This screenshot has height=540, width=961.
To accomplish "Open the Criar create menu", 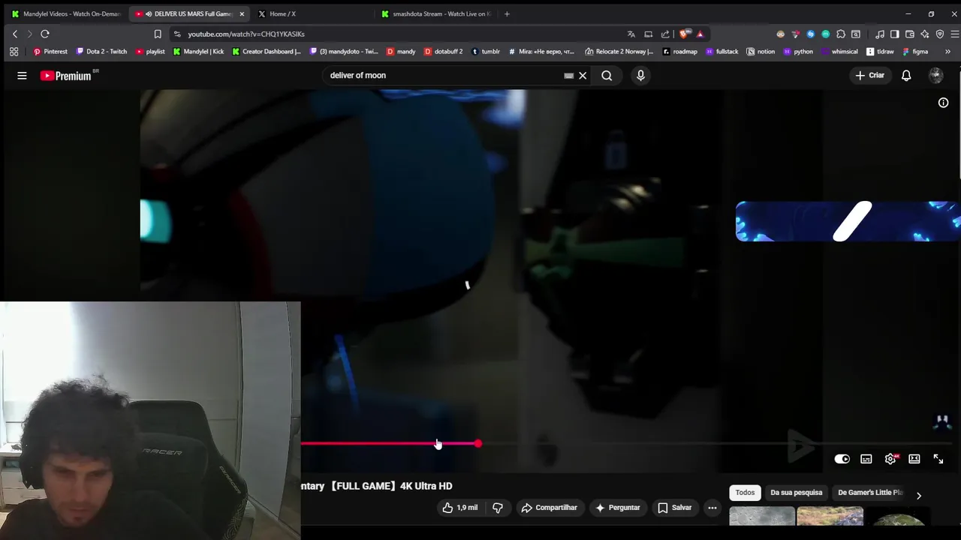I will tap(870, 75).
